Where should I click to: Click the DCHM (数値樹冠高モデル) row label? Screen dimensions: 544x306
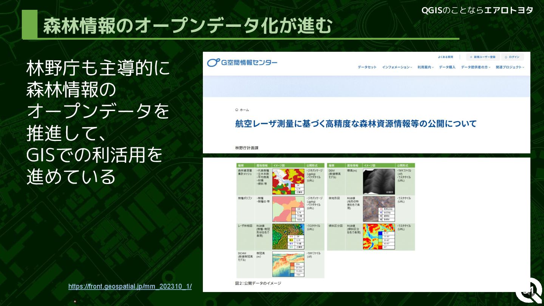click(x=246, y=257)
